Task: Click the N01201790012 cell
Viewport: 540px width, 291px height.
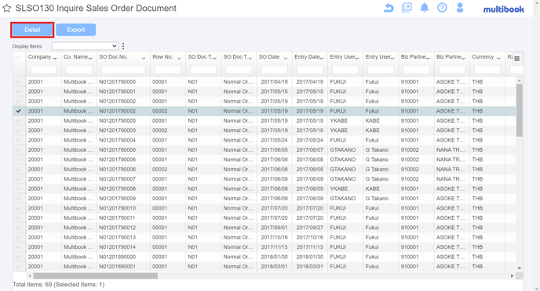Action: pyautogui.click(x=118, y=228)
